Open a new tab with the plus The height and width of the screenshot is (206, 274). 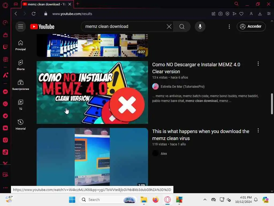point(78,4)
